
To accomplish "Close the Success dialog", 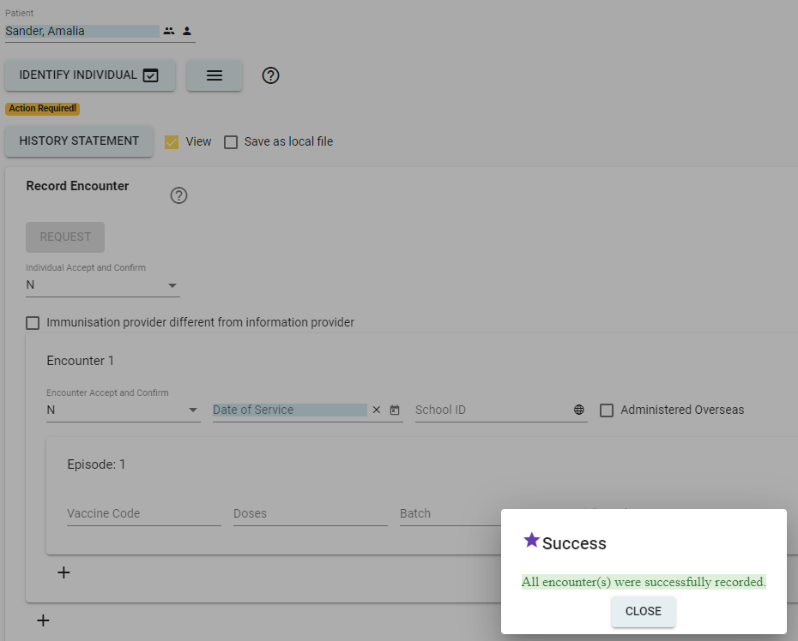I will tap(644, 612).
